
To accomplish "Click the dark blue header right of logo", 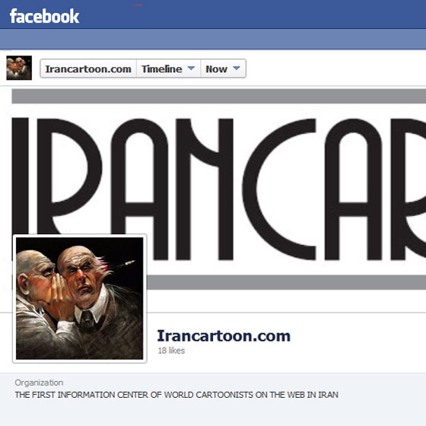I will 253,15.
